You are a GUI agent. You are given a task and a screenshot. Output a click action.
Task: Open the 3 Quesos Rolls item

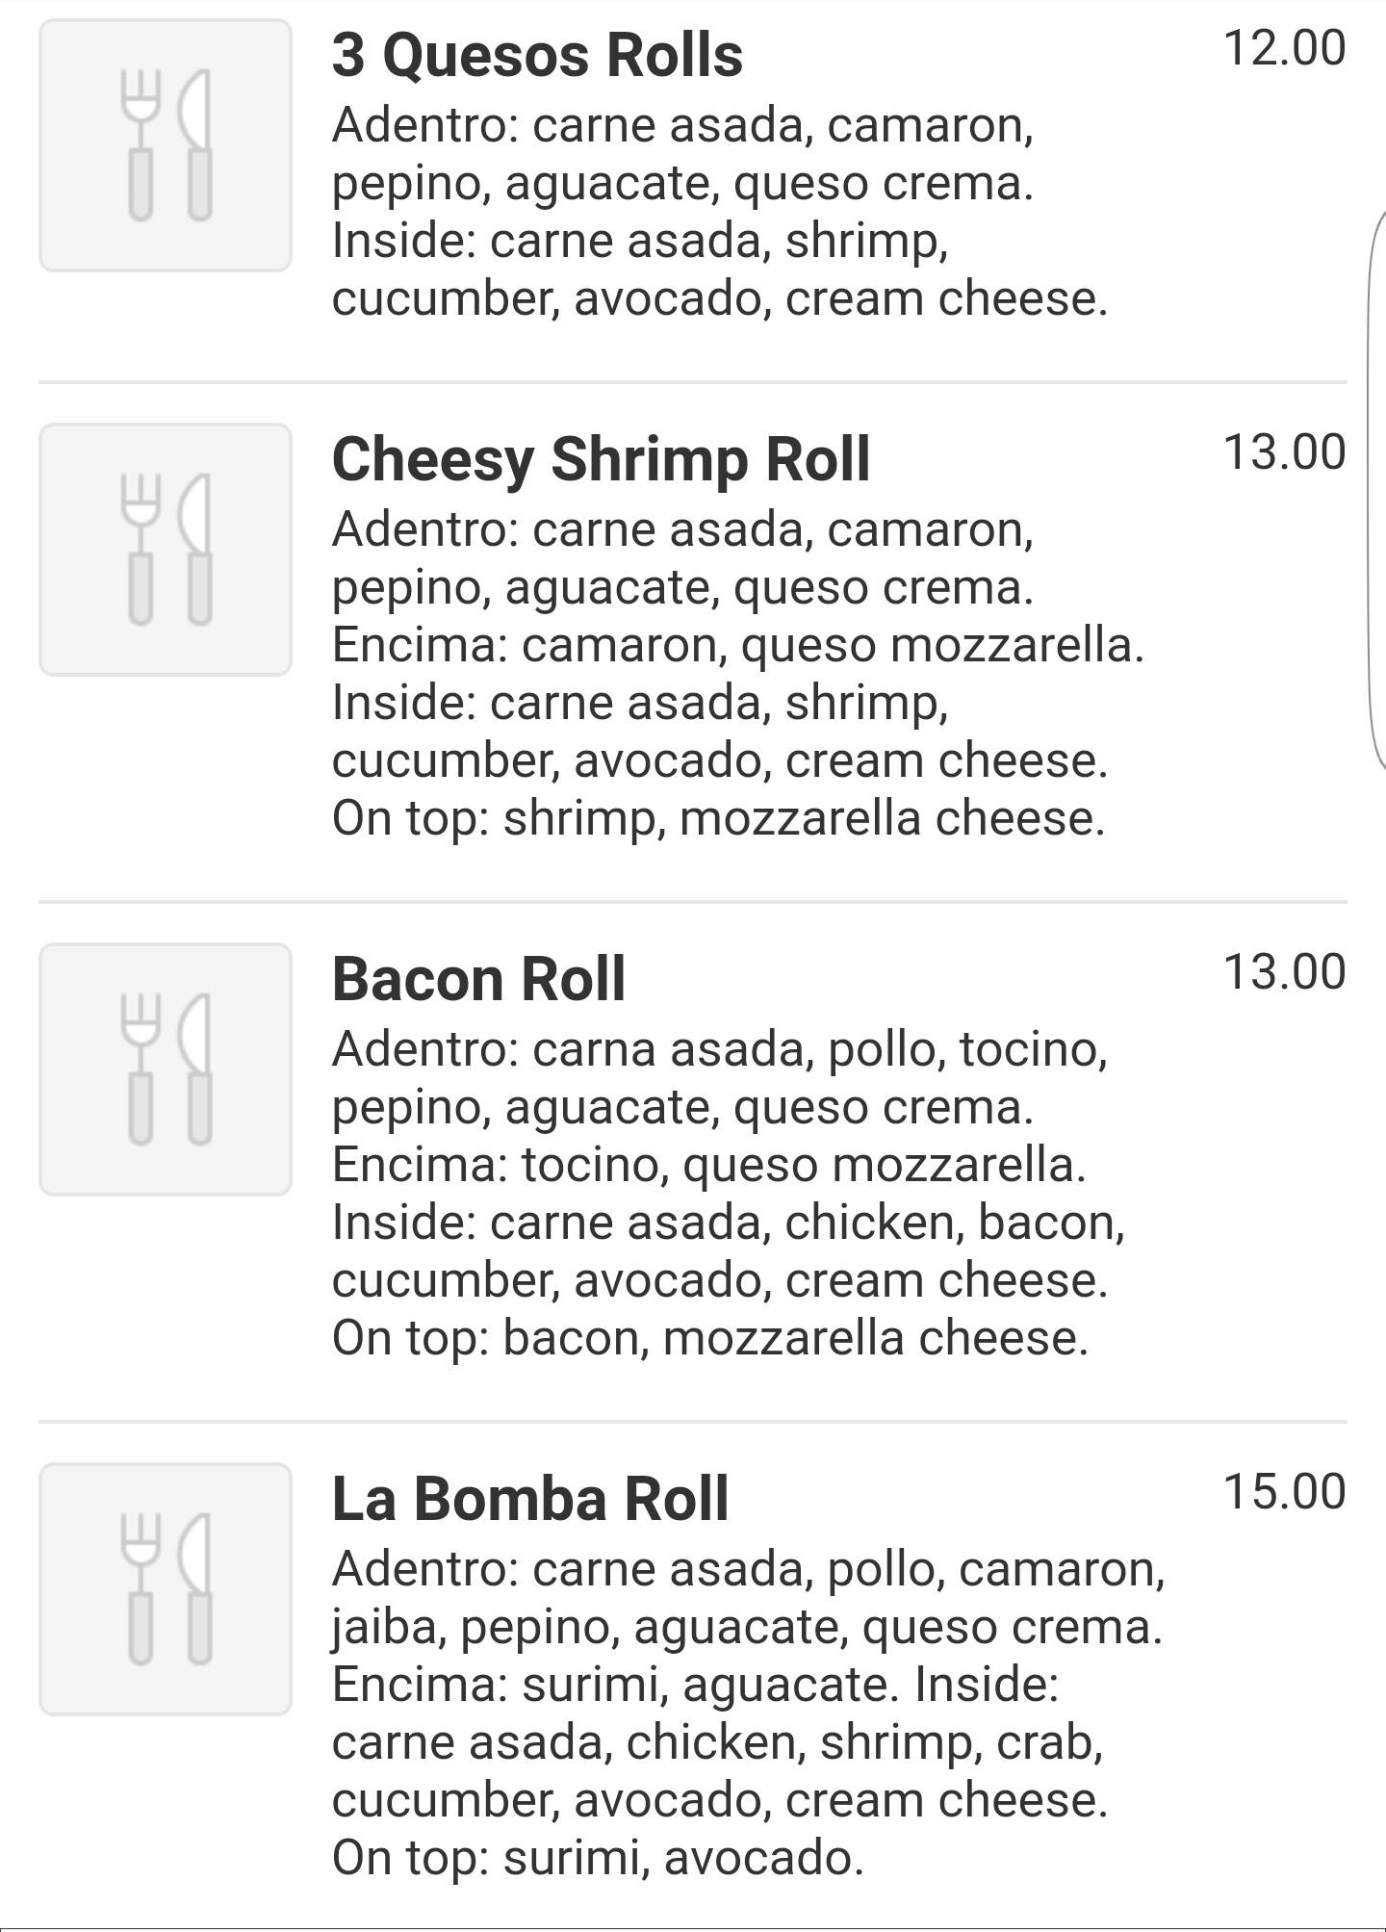click(x=537, y=55)
